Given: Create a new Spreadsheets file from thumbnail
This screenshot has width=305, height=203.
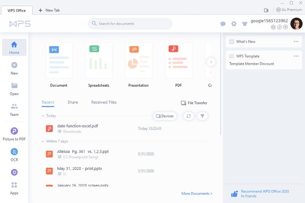Looking at the screenshot, I should pos(99,61).
